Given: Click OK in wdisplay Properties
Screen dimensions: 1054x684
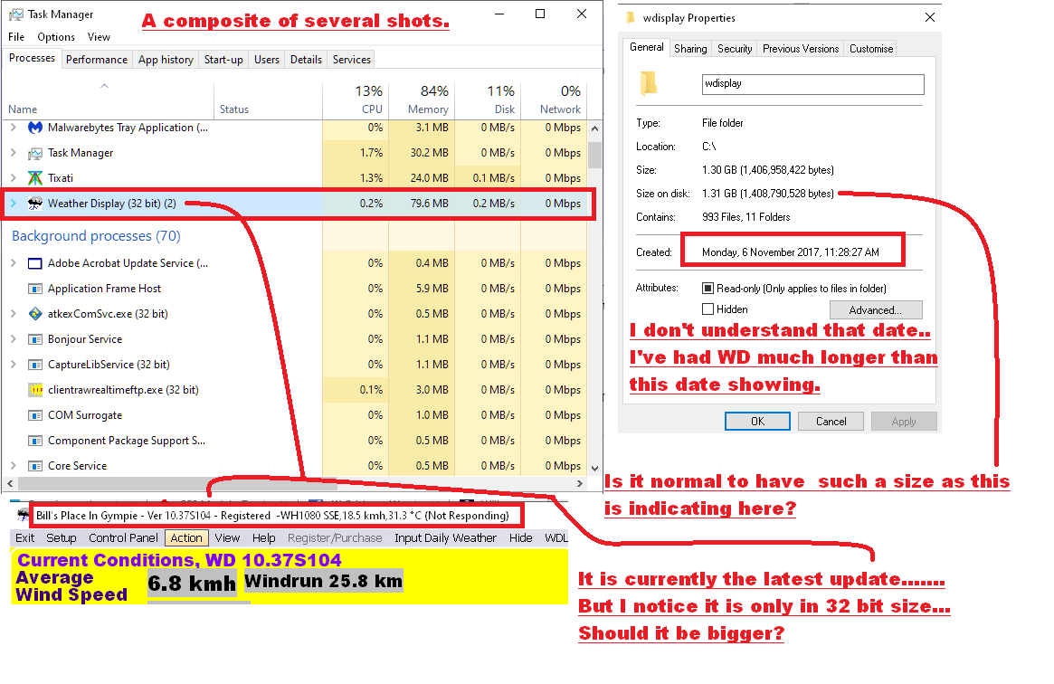Looking at the screenshot, I should pos(757,422).
